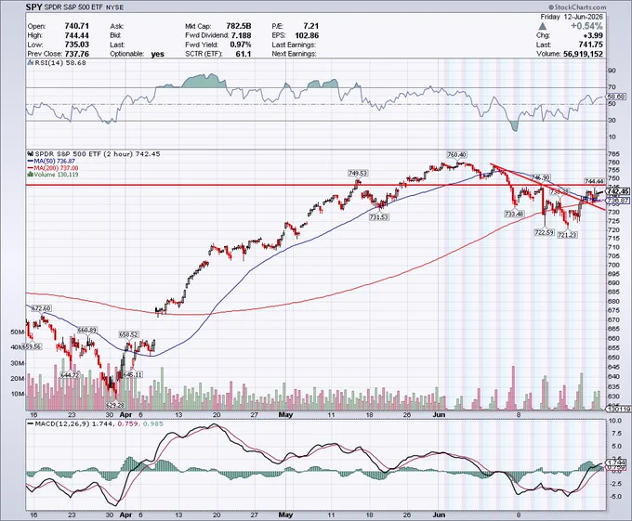Click the Volume value '56,919,152'
The image size is (632, 521).
coord(584,54)
